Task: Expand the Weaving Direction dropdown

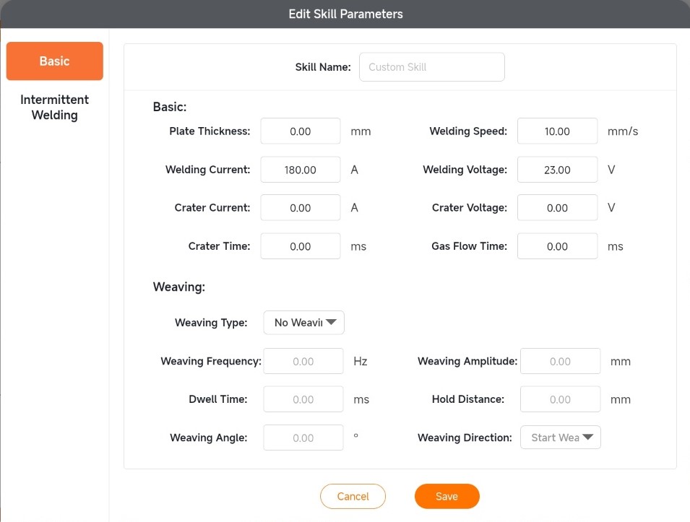Action: (x=561, y=438)
